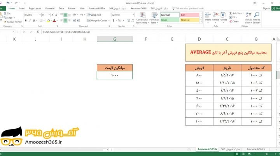Apply fill color highlighter bucket
Image resolution: width=280 pixels, height=156 pixels.
[x=48, y=21]
